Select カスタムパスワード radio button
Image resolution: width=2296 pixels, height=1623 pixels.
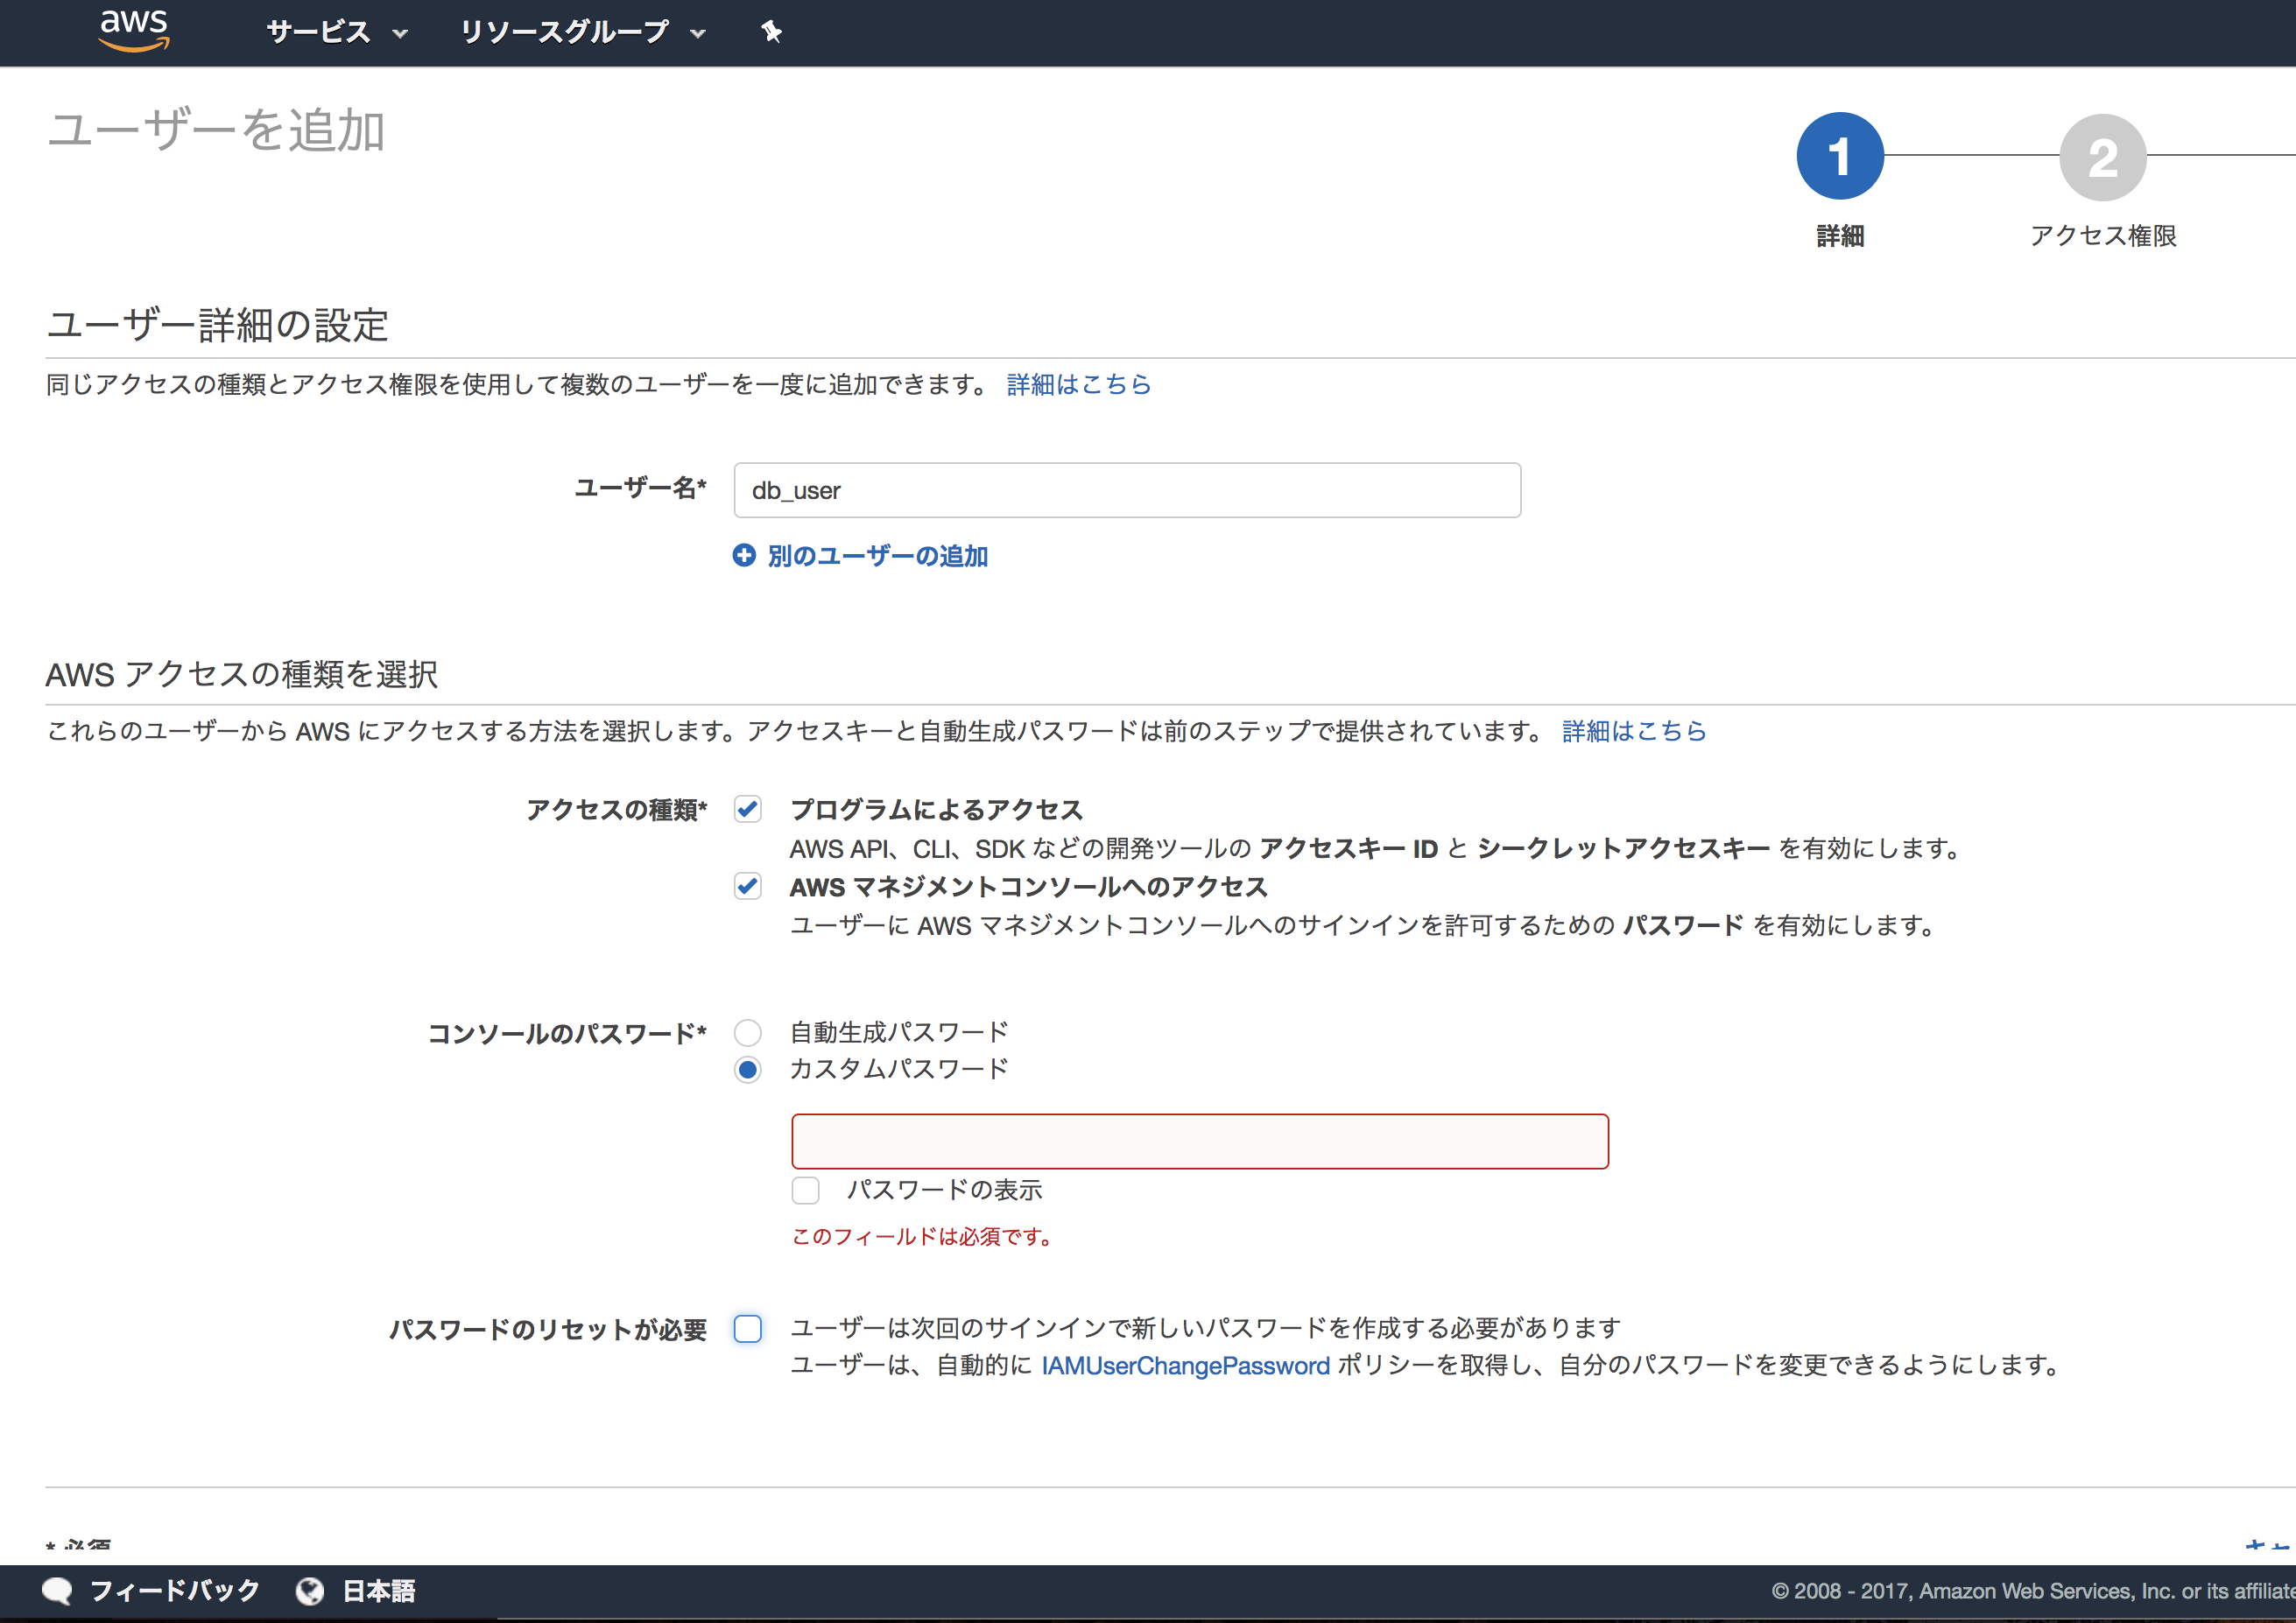tap(748, 1070)
